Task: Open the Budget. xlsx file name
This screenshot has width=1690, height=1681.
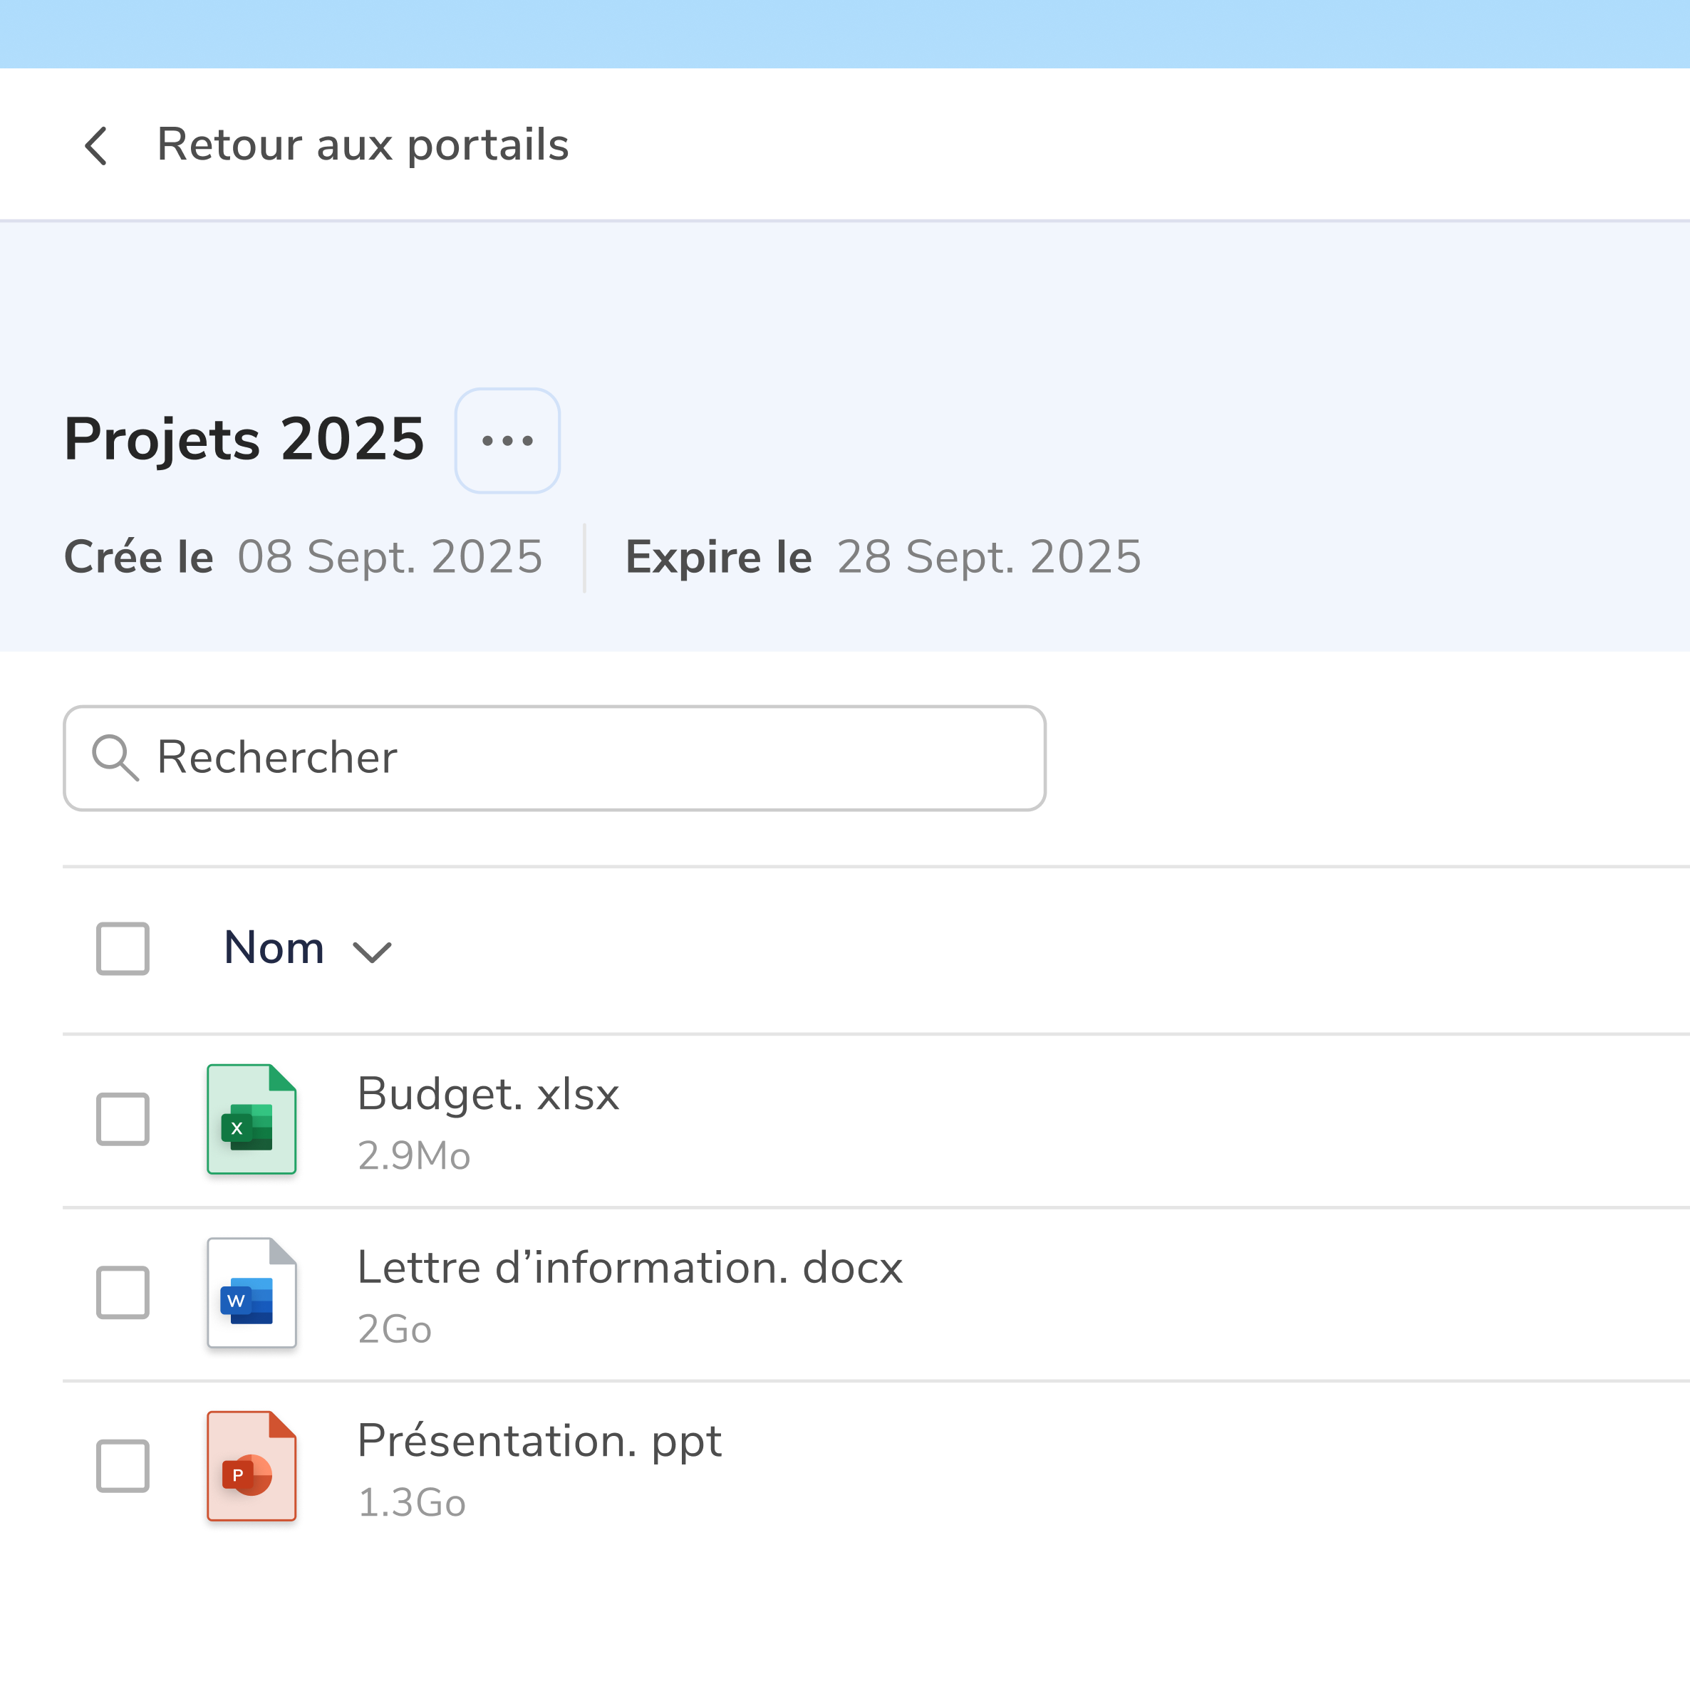Action: click(x=488, y=1094)
